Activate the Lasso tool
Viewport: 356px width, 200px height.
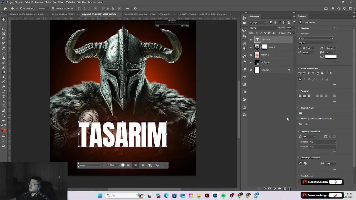pos(4,29)
